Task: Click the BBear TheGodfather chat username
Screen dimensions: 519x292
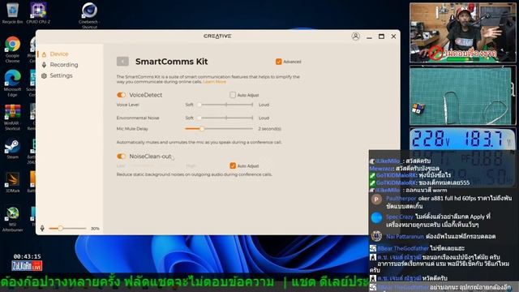Action: pyautogui.click(x=403, y=248)
